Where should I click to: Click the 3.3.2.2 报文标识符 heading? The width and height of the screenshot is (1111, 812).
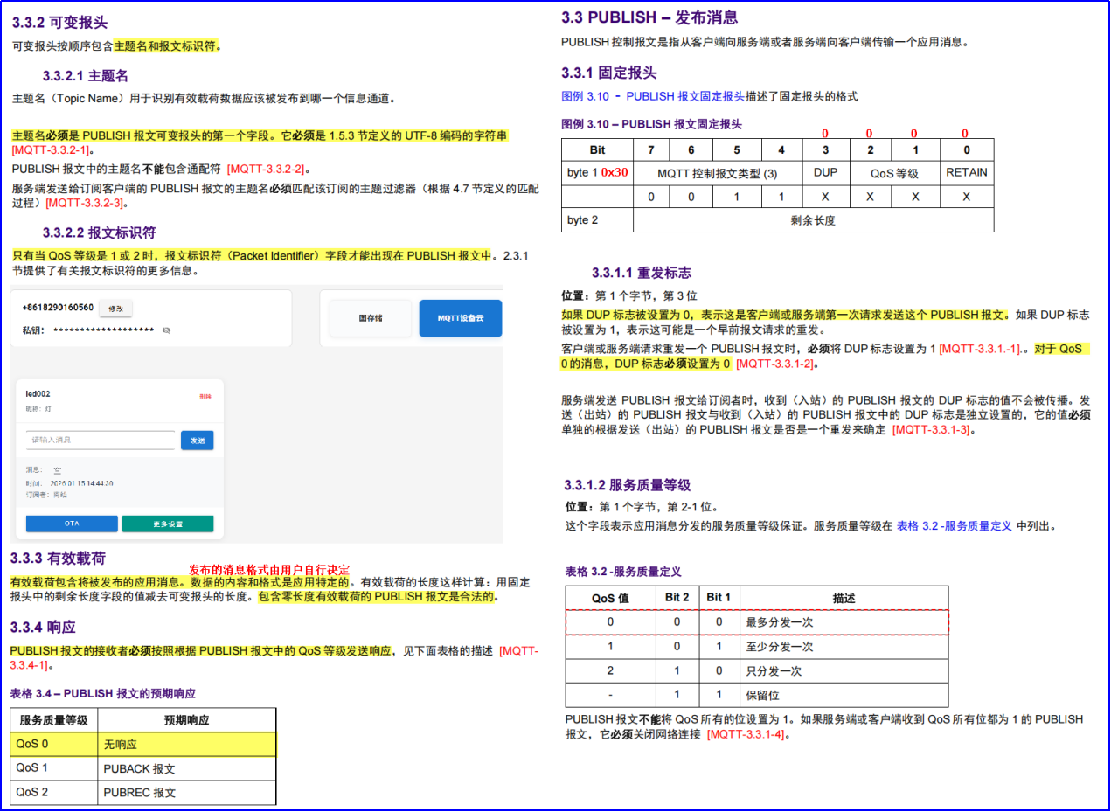point(99,232)
